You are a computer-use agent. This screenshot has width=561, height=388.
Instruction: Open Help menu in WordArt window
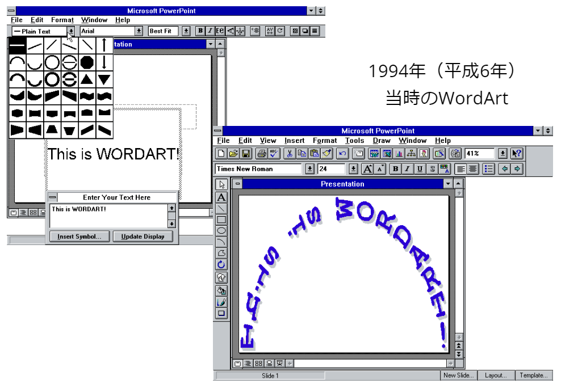click(122, 20)
